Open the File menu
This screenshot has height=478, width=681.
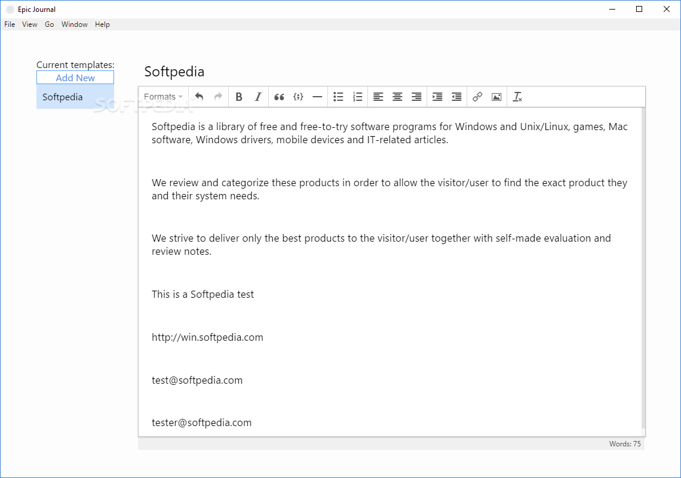(10, 24)
